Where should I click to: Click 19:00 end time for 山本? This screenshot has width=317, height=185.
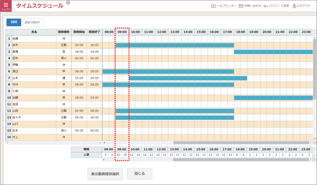coord(95,78)
